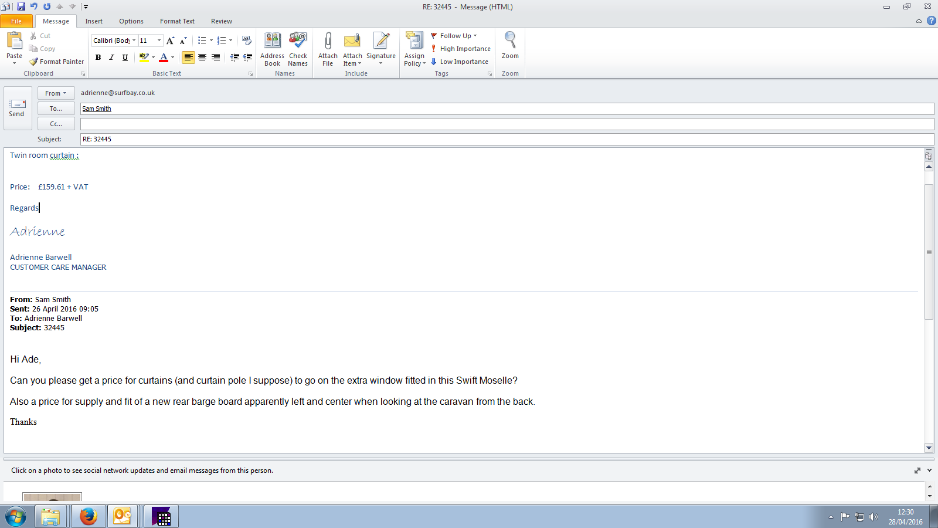The height and width of the screenshot is (528, 938).
Task: Open the font name combo box
Action: (x=114, y=40)
